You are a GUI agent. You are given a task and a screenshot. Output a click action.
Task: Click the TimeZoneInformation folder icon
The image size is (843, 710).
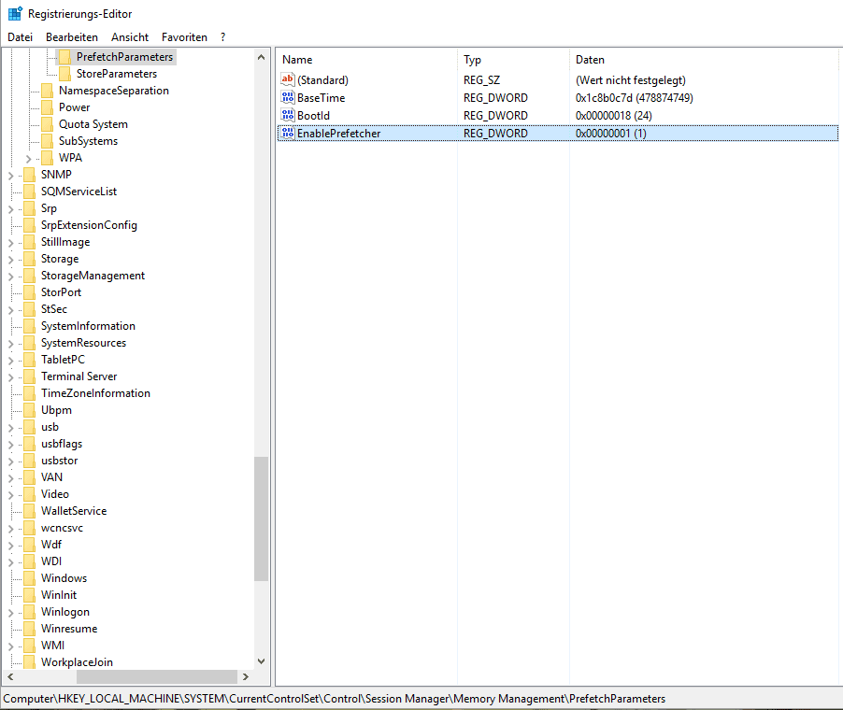click(x=30, y=393)
